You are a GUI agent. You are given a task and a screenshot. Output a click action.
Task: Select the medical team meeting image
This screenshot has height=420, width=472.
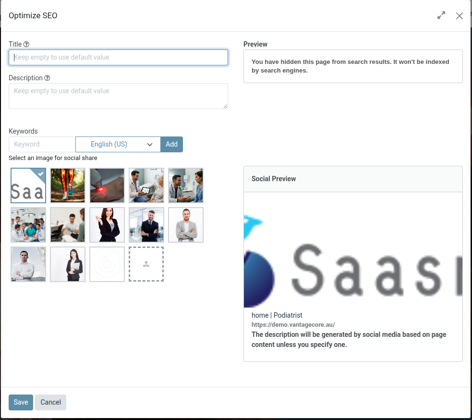tap(28, 225)
